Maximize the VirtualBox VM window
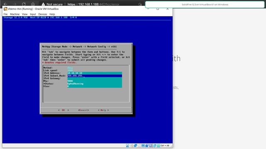The width and height of the screenshot is (266, 149). [x=158, y=9]
